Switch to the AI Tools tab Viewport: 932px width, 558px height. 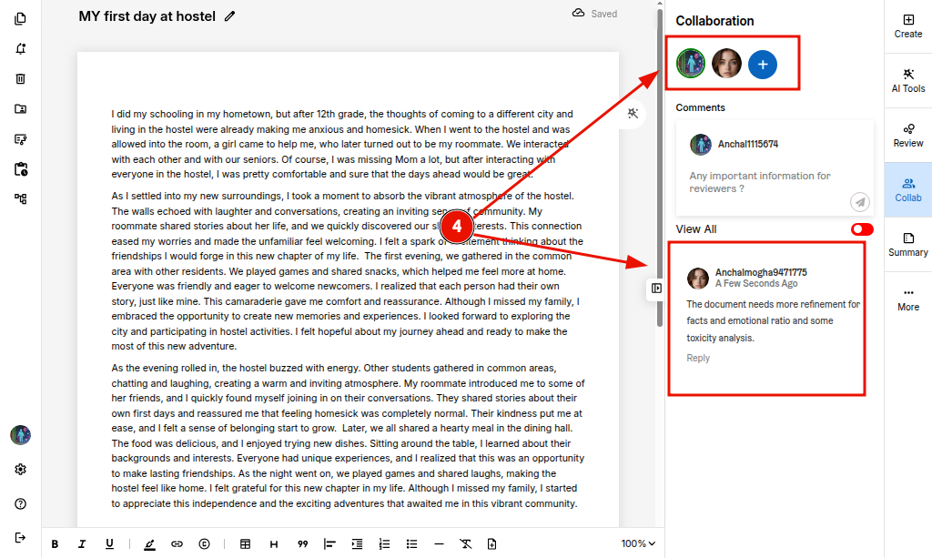coord(907,79)
